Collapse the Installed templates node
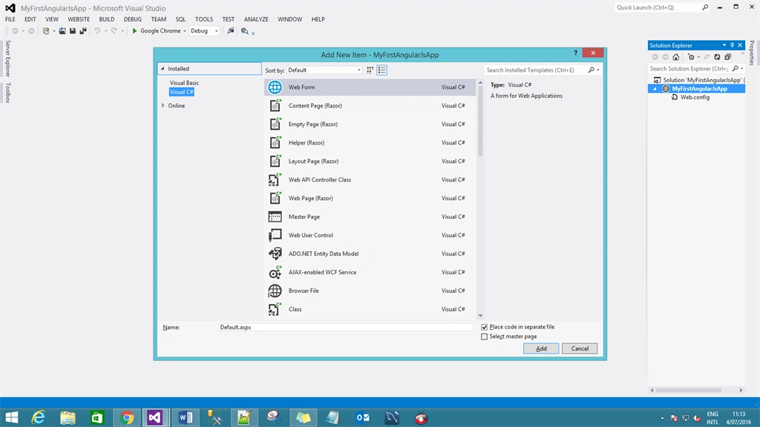 tap(163, 69)
